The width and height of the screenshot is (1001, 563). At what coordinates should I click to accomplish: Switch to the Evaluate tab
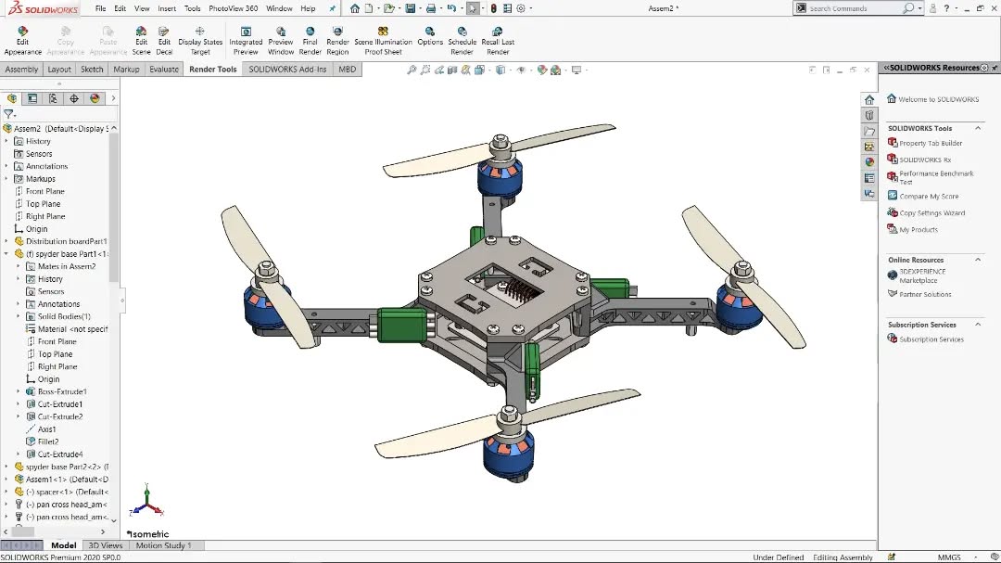[x=164, y=69]
